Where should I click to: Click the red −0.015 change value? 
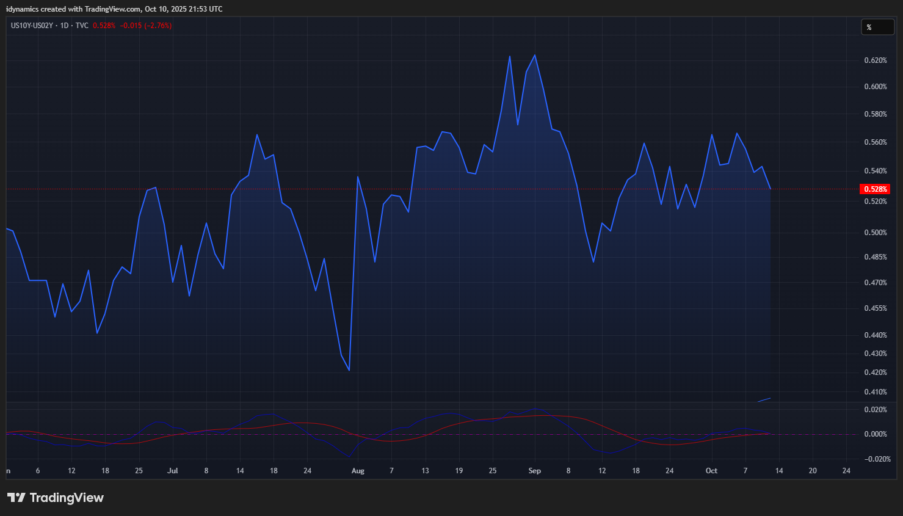131,26
